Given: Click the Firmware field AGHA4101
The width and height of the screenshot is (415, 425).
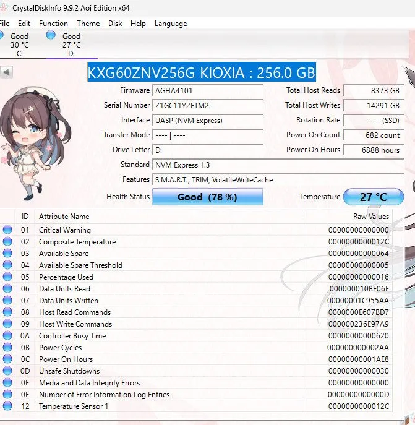Looking at the screenshot, I should coord(207,91).
